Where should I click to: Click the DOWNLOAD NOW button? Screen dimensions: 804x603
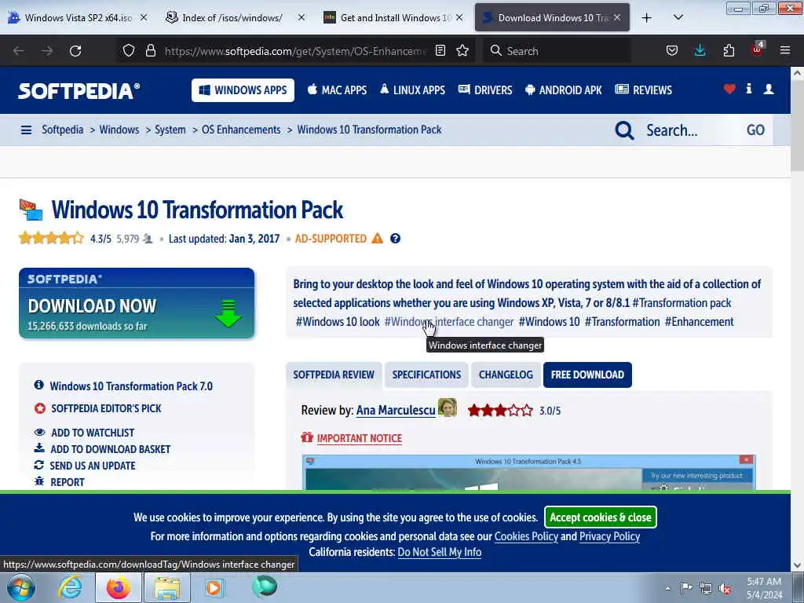point(137,303)
